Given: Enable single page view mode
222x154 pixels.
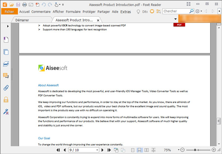Looking at the screenshot, I should (133, 150).
